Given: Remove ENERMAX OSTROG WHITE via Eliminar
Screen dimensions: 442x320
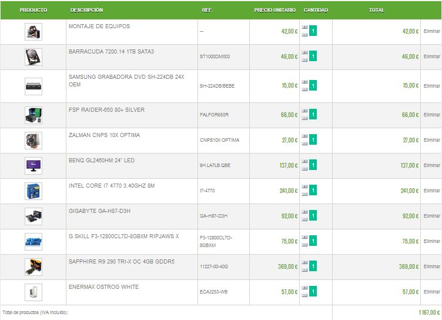Looking at the screenshot, I should (431, 292).
